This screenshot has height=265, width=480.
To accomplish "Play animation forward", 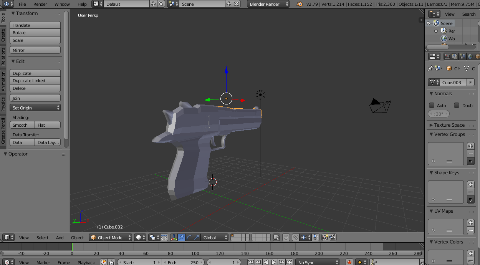I will pos(274,262).
